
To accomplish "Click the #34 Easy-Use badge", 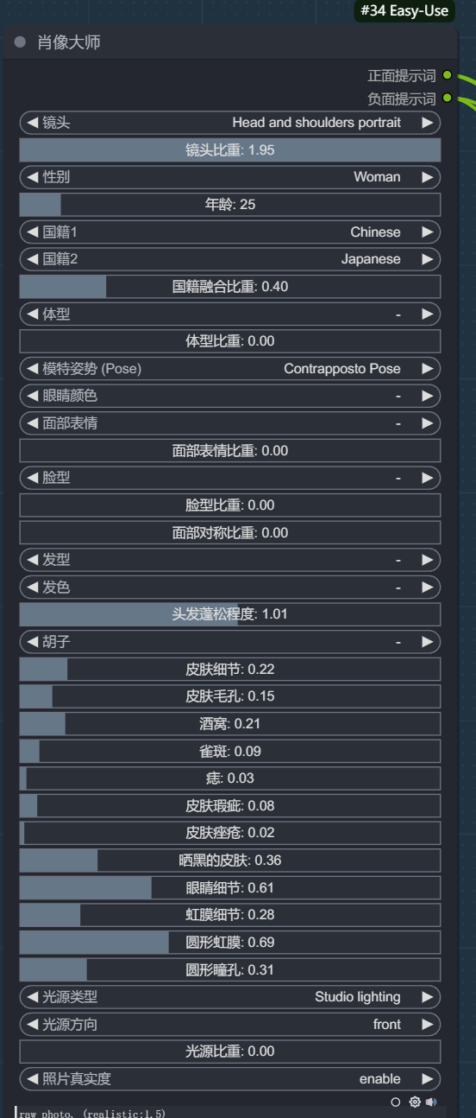I will pos(404,11).
